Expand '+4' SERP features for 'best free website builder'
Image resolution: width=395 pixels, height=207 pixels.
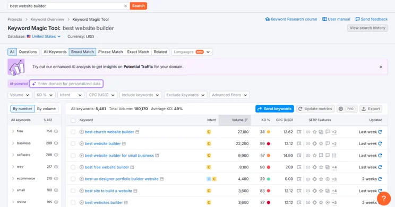pos(334,167)
